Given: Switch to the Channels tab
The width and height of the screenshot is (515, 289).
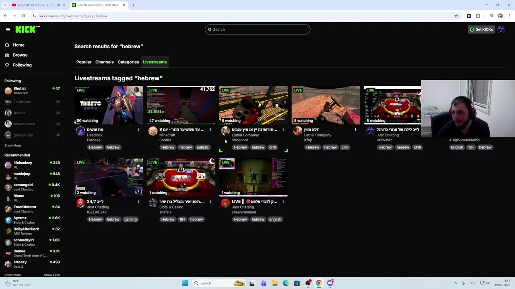Looking at the screenshot, I should coord(104,62).
